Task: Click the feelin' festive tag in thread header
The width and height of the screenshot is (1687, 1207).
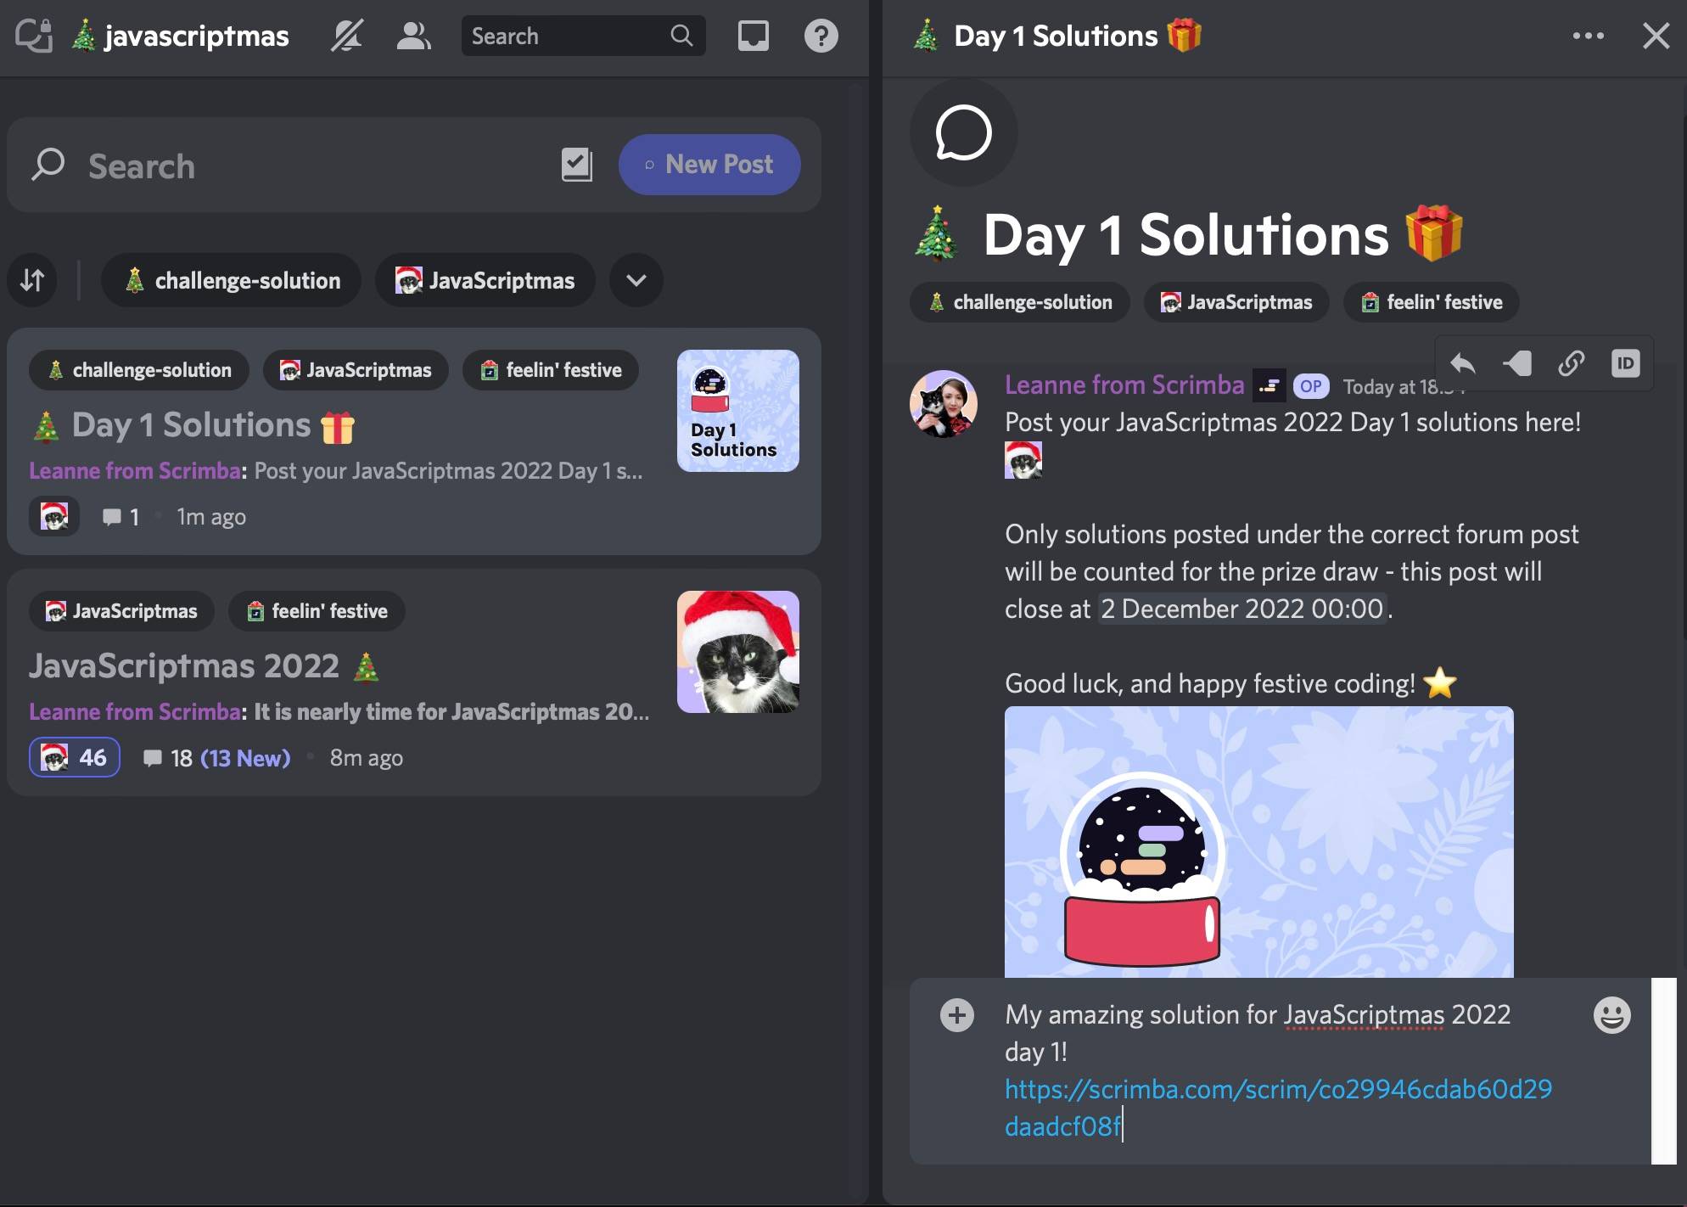Action: coord(1432,302)
